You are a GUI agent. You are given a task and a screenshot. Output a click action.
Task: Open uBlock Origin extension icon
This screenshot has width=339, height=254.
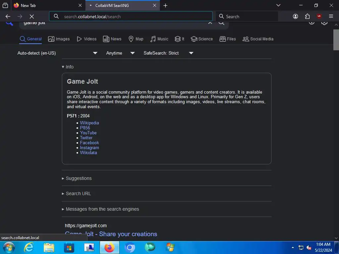tap(319, 17)
